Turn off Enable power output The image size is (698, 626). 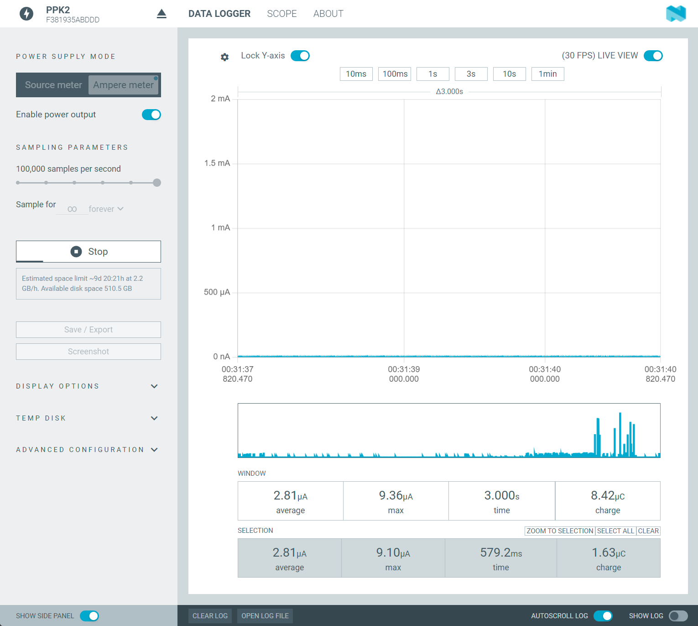151,115
